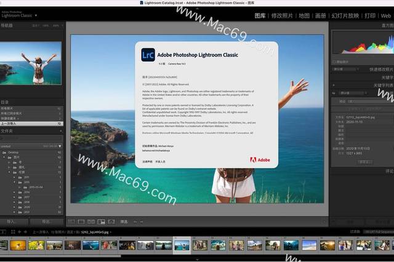
Task: Open 开发人员 link in about dialog
Action: click(x=160, y=162)
